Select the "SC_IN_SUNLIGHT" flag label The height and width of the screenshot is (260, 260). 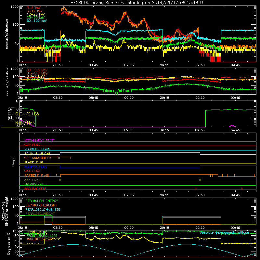(x=37, y=153)
